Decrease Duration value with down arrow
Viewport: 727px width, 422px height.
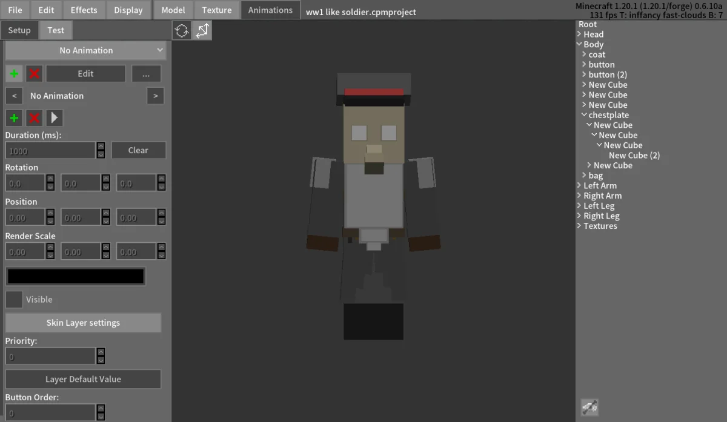(x=101, y=154)
